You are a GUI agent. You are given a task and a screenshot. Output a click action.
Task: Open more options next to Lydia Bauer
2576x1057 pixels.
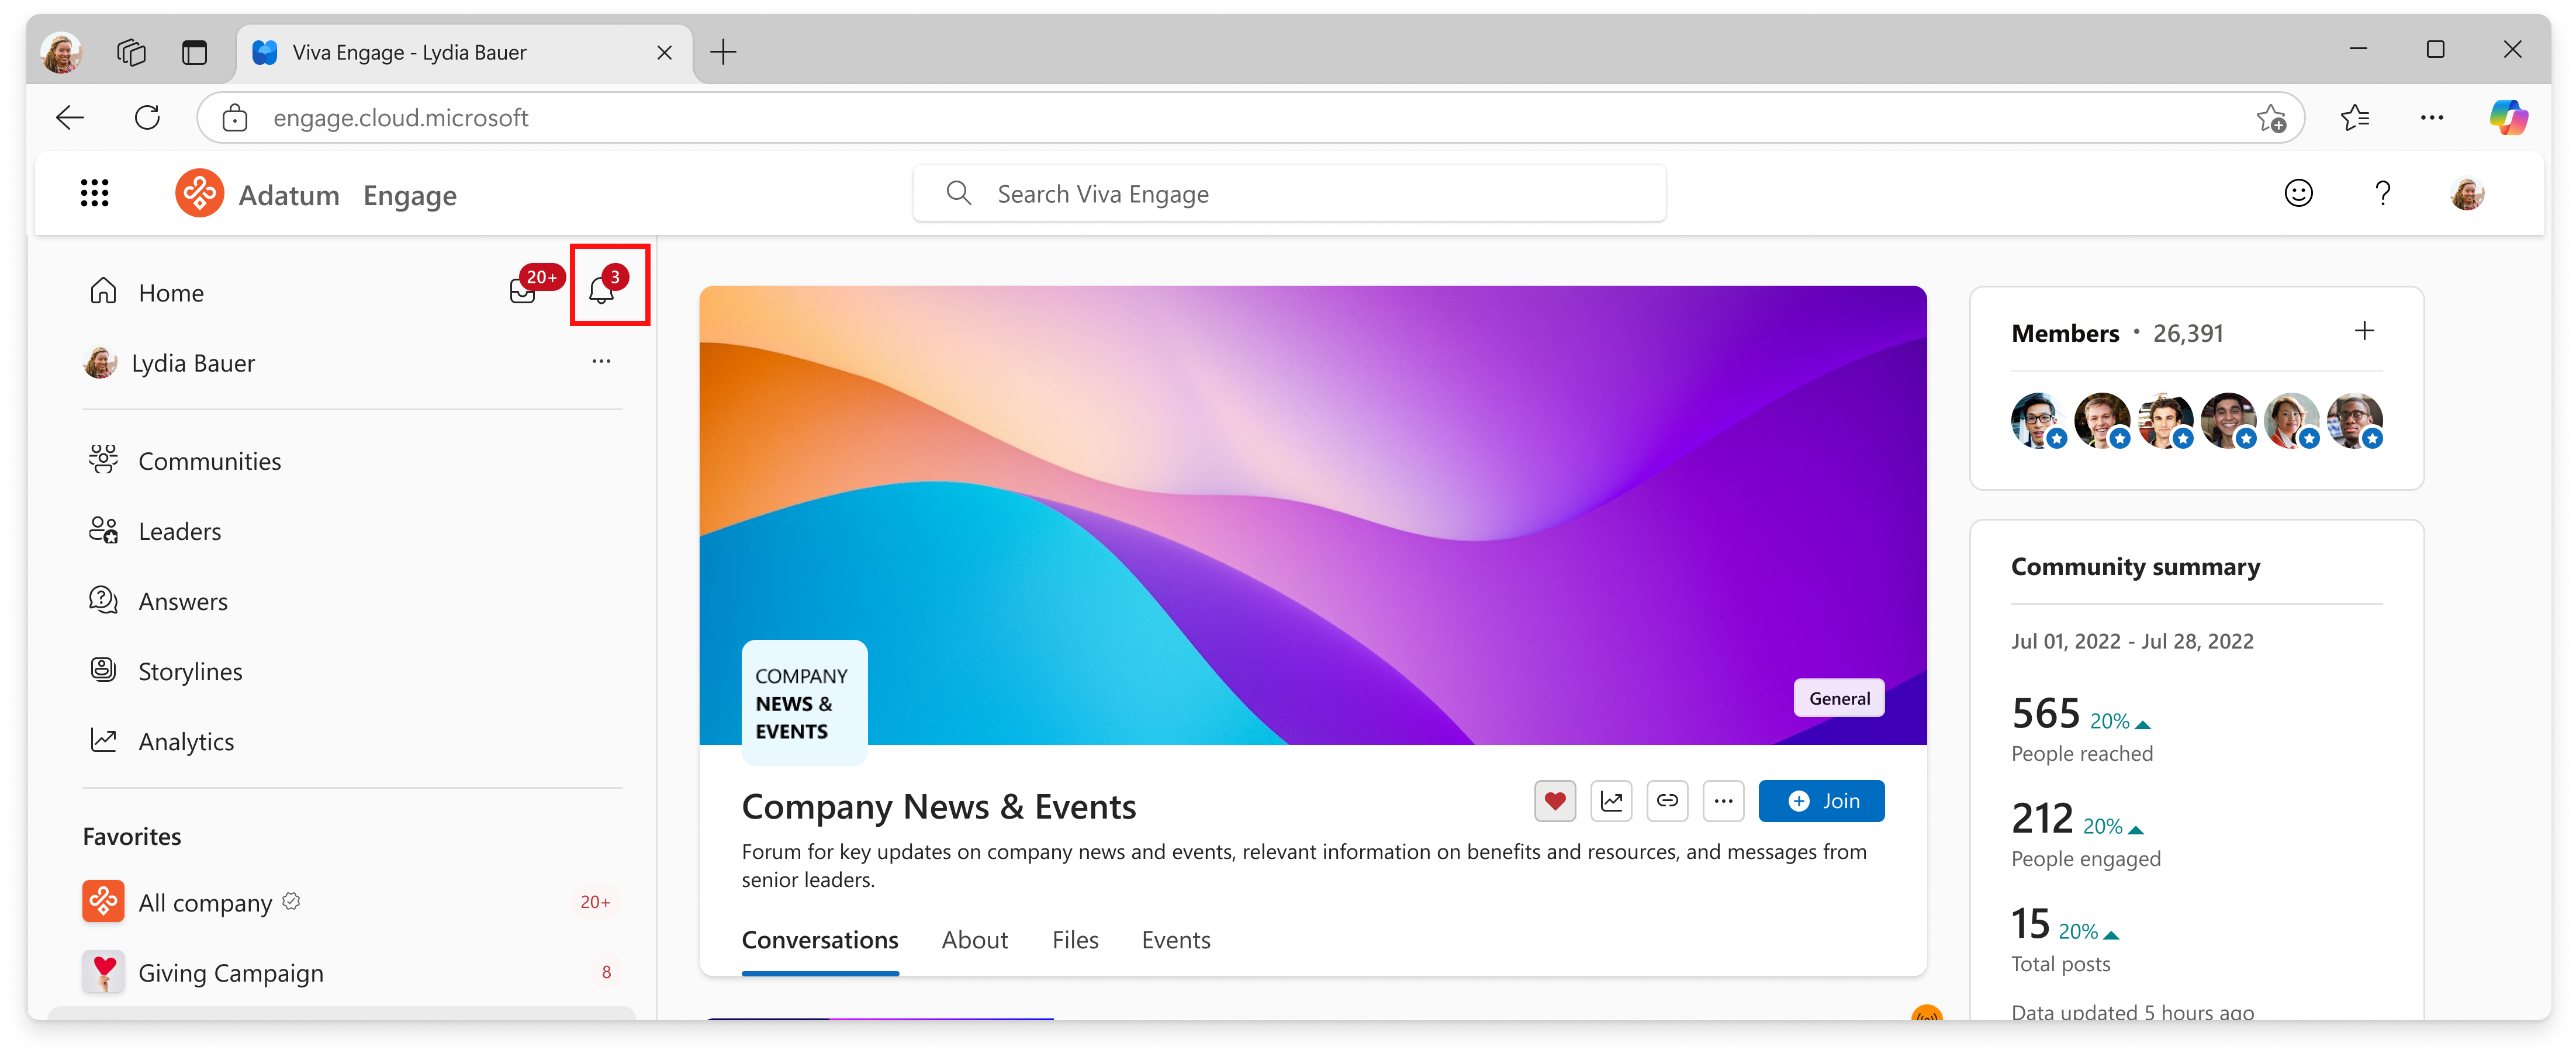coord(601,361)
